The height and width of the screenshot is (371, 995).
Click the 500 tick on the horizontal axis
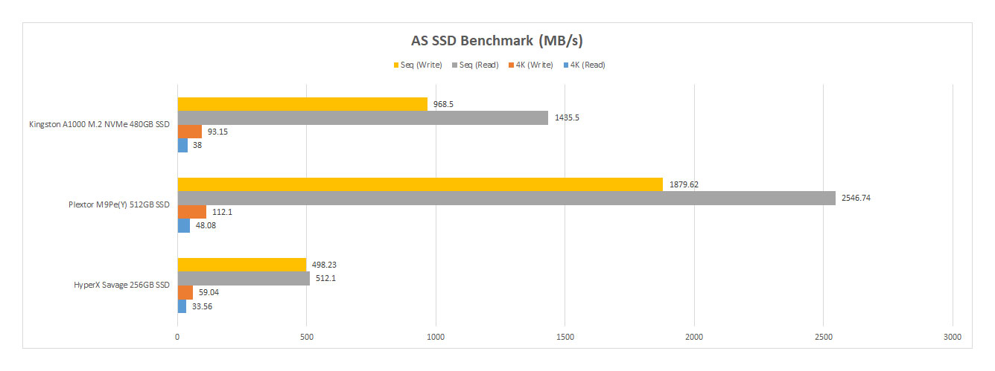tap(307, 337)
